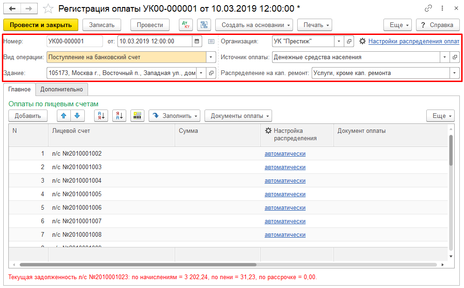Switch to Главное tab

coord(20,89)
